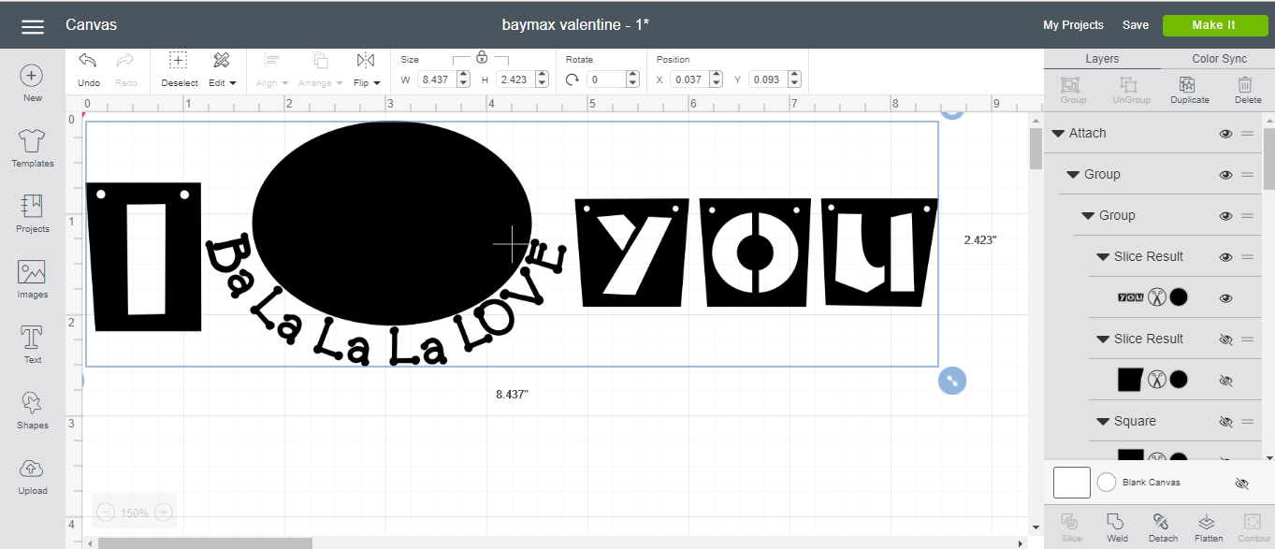This screenshot has width=1275, height=549.
Task: Open the Arrange dropdown
Action: pos(320,69)
